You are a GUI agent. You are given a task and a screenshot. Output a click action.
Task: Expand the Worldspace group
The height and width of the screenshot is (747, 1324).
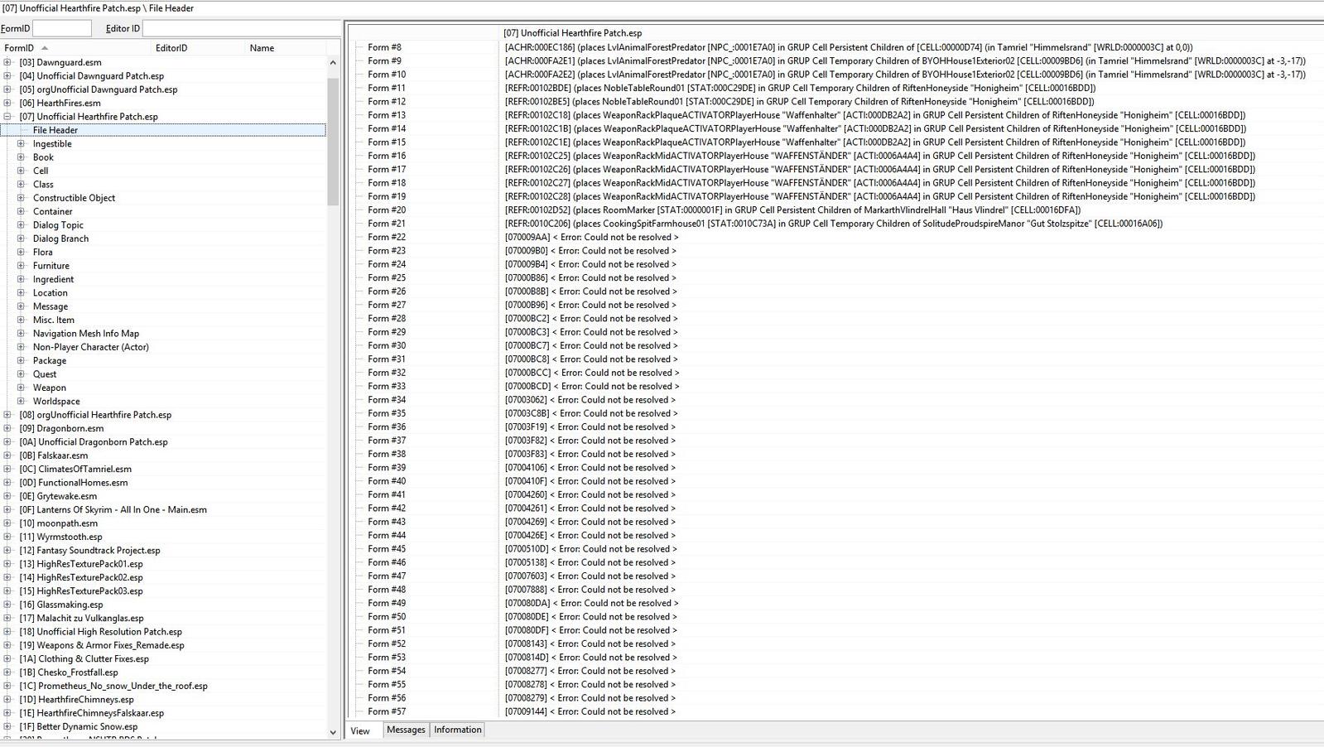tap(21, 402)
